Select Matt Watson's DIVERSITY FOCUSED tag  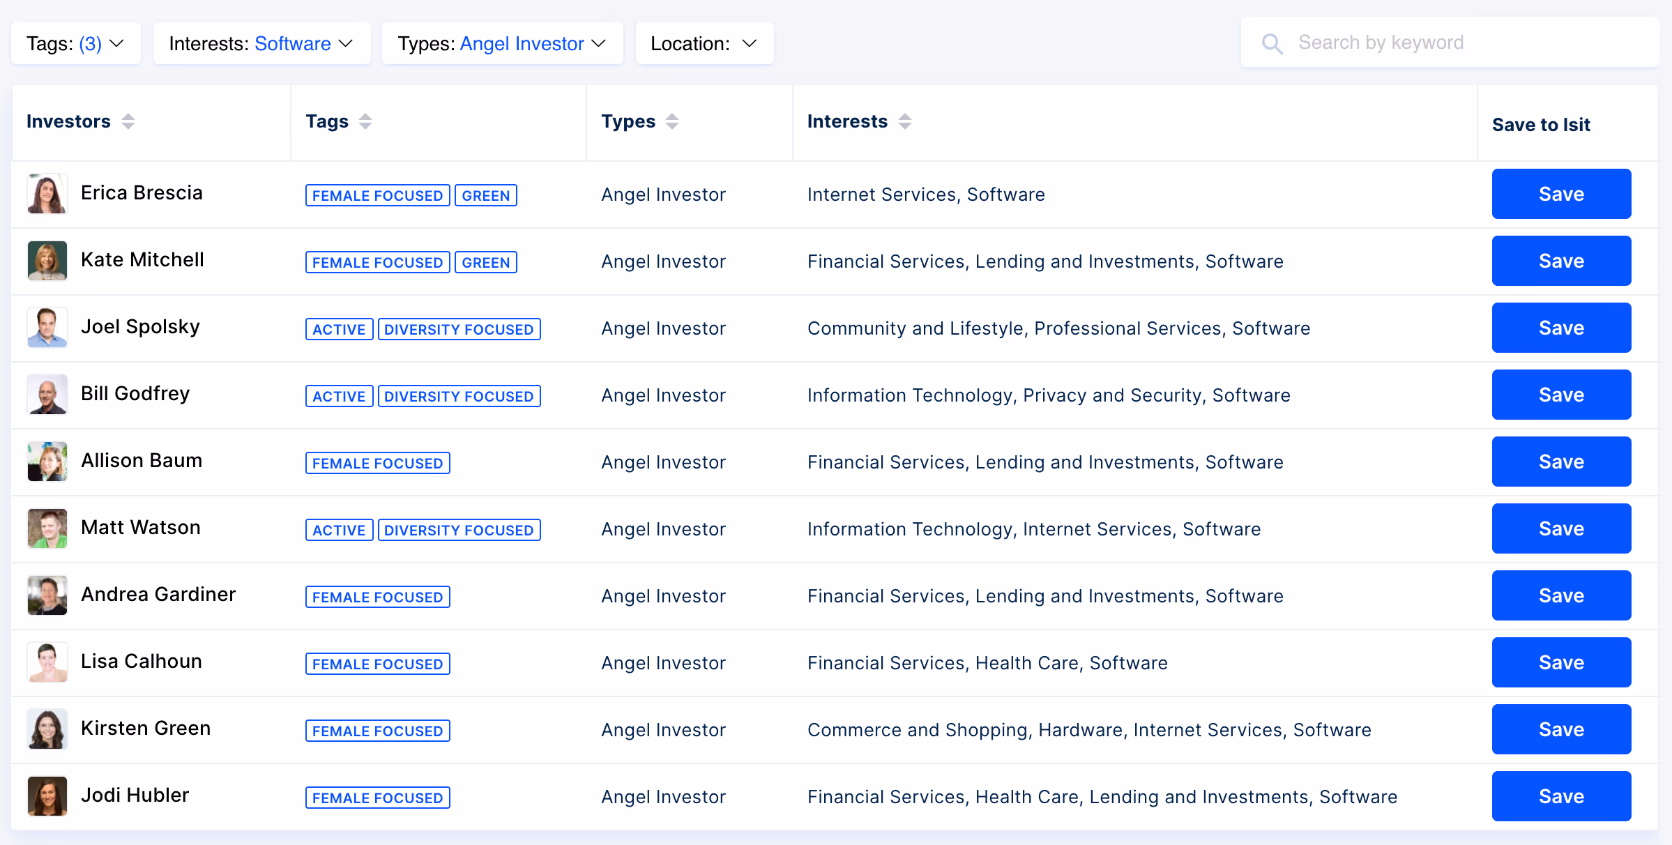[x=459, y=530]
